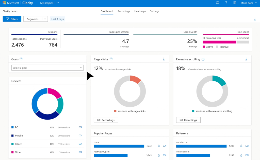View recordings for PC devices
This screenshot has width=260, height=160.
click(80, 127)
